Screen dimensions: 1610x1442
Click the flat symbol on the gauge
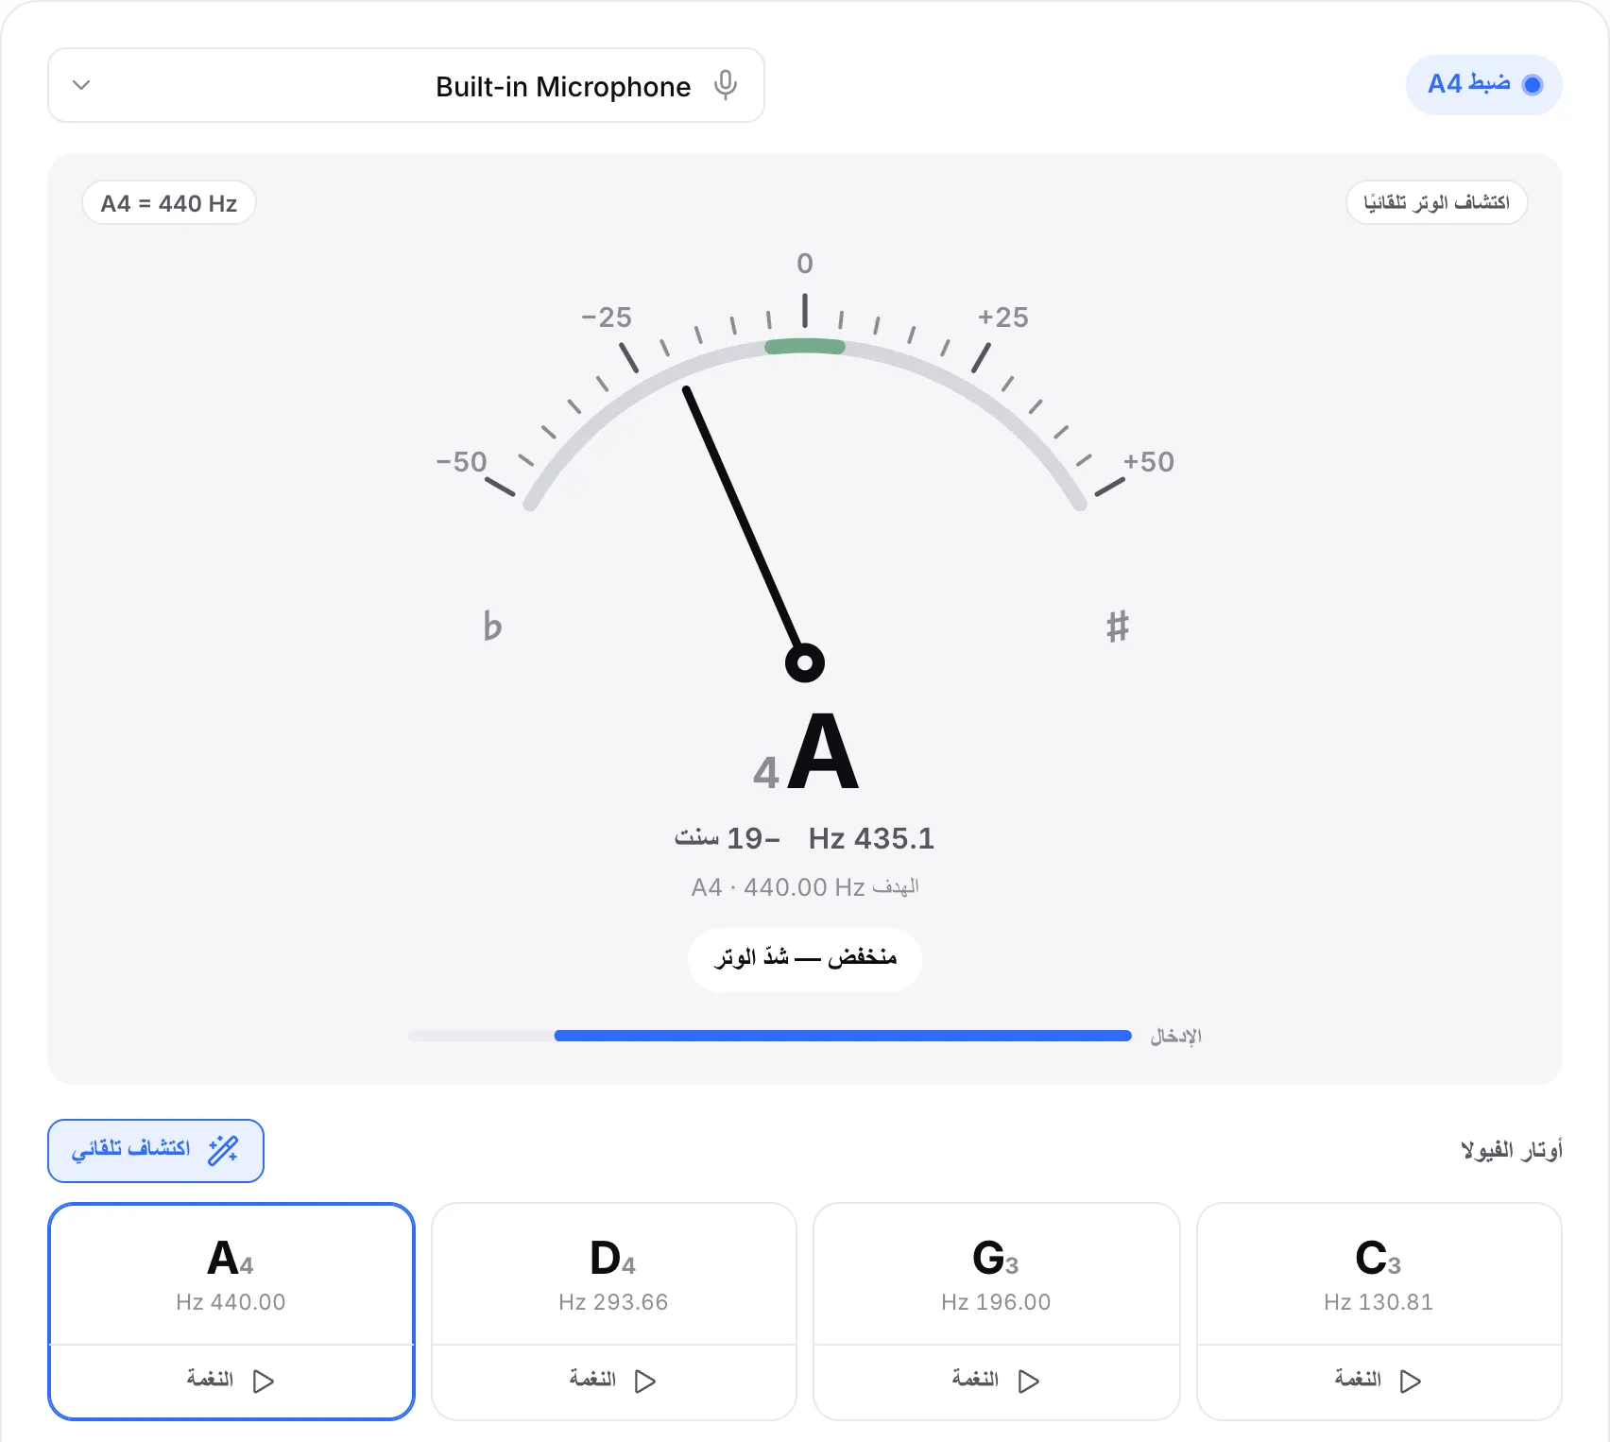click(492, 626)
